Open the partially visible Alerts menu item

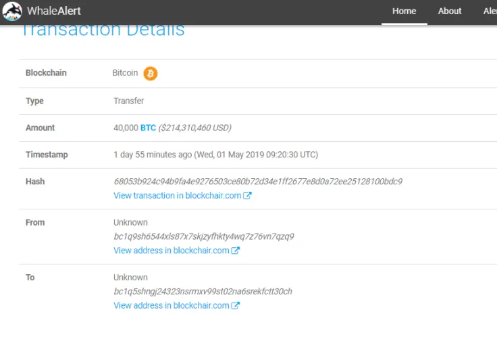pyautogui.click(x=490, y=11)
